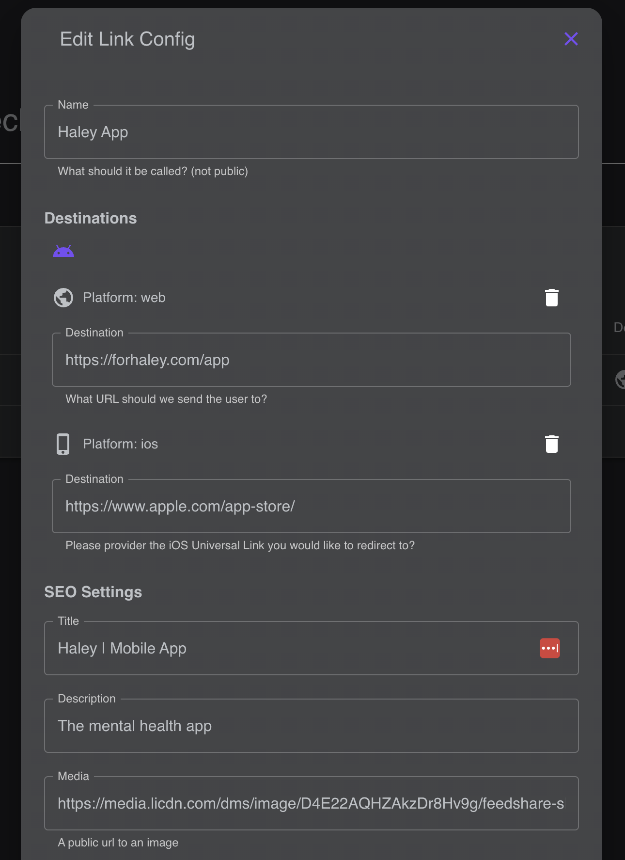Screen dimensions: 625x860
Task: Click the 'Platform: web' label
Action: [124, 298]
